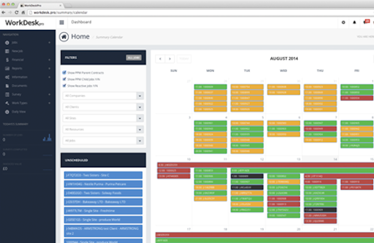Open Daily View via its sidebar icon
Screen dimensions: 374x243
(7, 112)
